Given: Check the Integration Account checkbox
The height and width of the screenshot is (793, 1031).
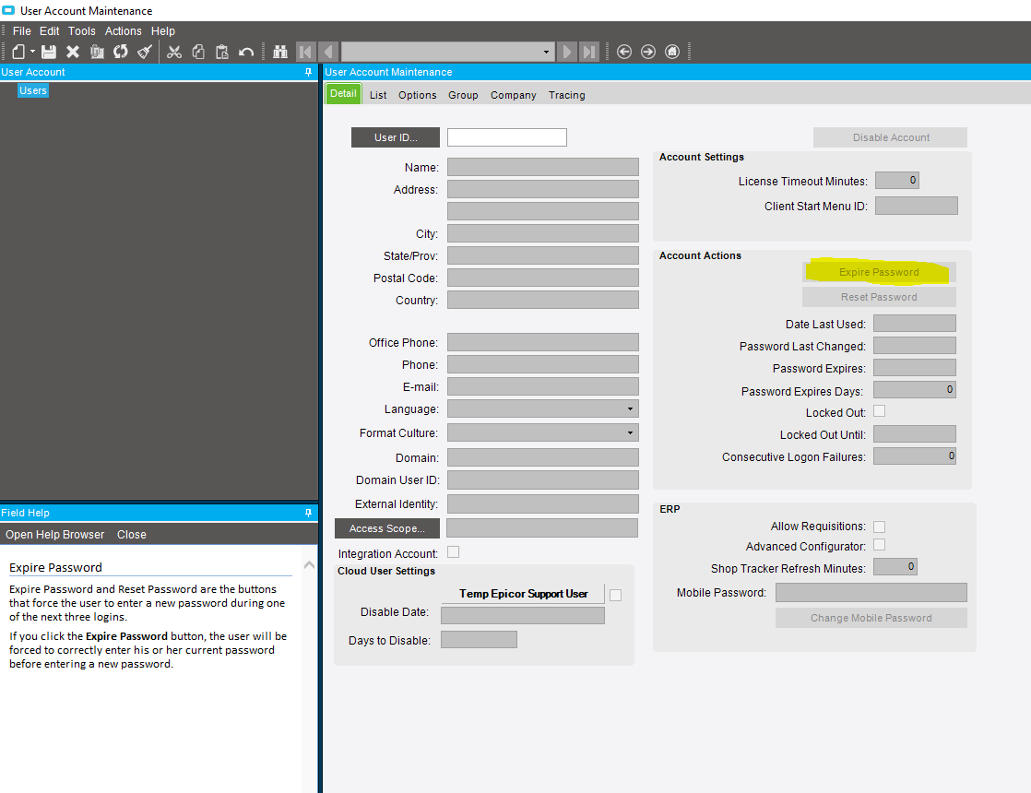Looking at the screenshot, I should pyautogui.click(x=453, y=552).
